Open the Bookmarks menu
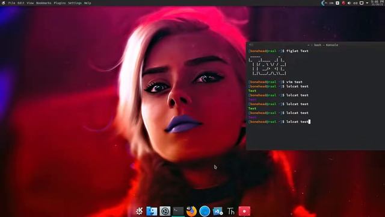The height and width of the screenshot is (217, 385). click(x=44, y=3)
